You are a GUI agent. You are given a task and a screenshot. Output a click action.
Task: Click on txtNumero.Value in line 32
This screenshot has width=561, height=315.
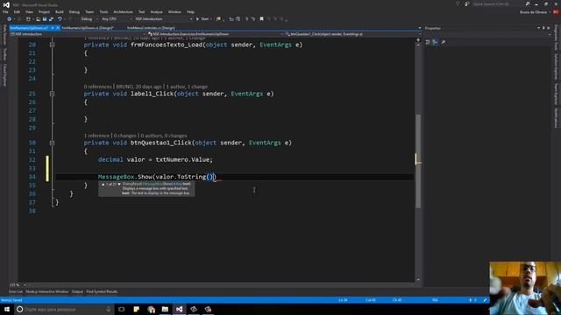click(x=182, y=159)
